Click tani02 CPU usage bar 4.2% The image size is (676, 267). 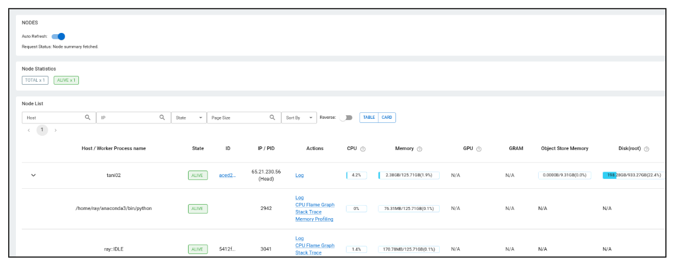coord(357,175)
